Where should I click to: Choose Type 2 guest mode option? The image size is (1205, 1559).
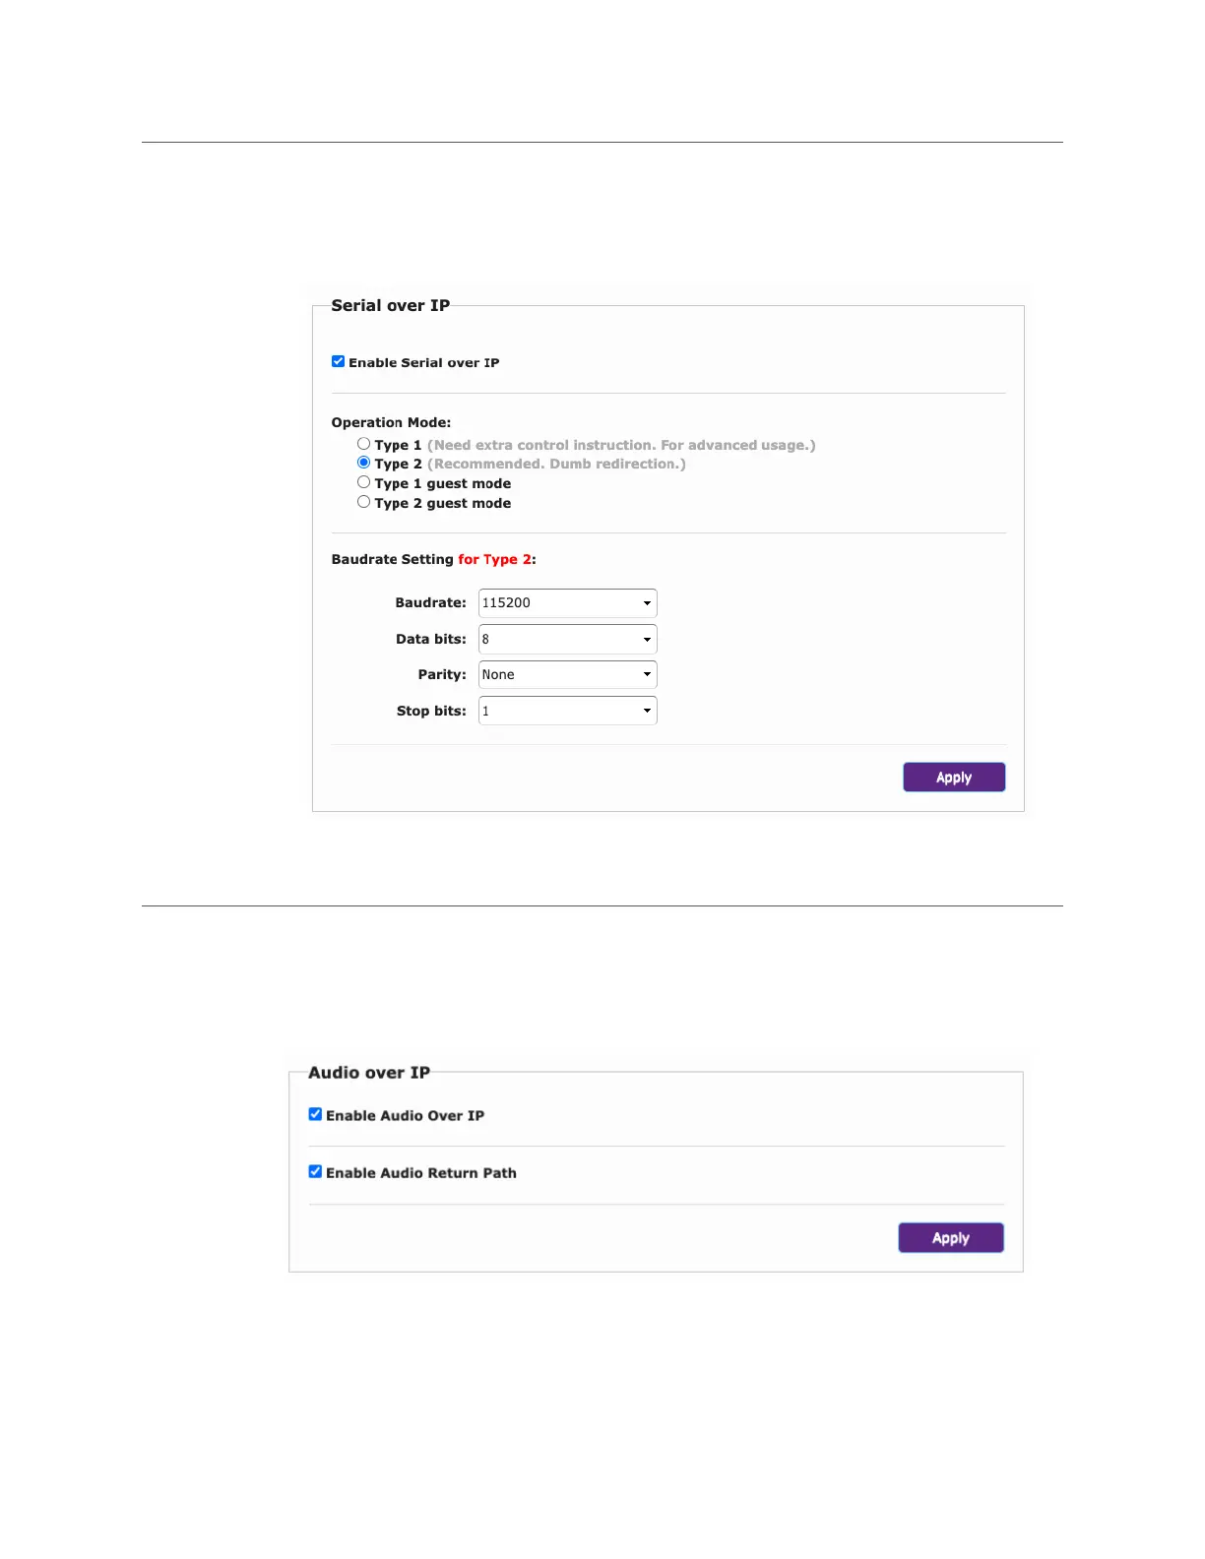click(363, 502)
